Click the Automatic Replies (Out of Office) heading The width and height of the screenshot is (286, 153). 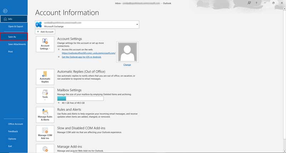[x=81, y=72]
